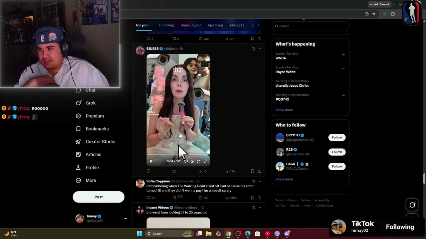Share the Sofia Coppium post

(259, 198)
